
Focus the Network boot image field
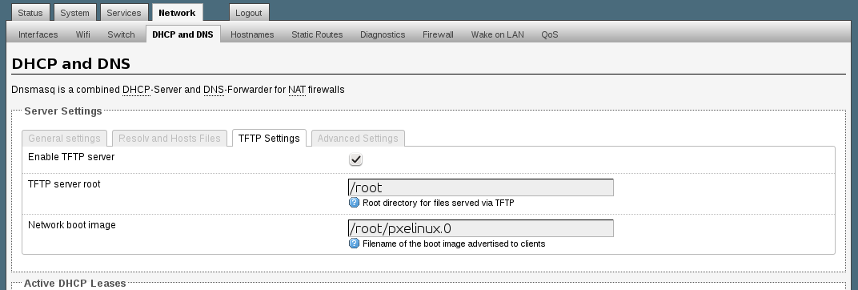tap(480, 228)
